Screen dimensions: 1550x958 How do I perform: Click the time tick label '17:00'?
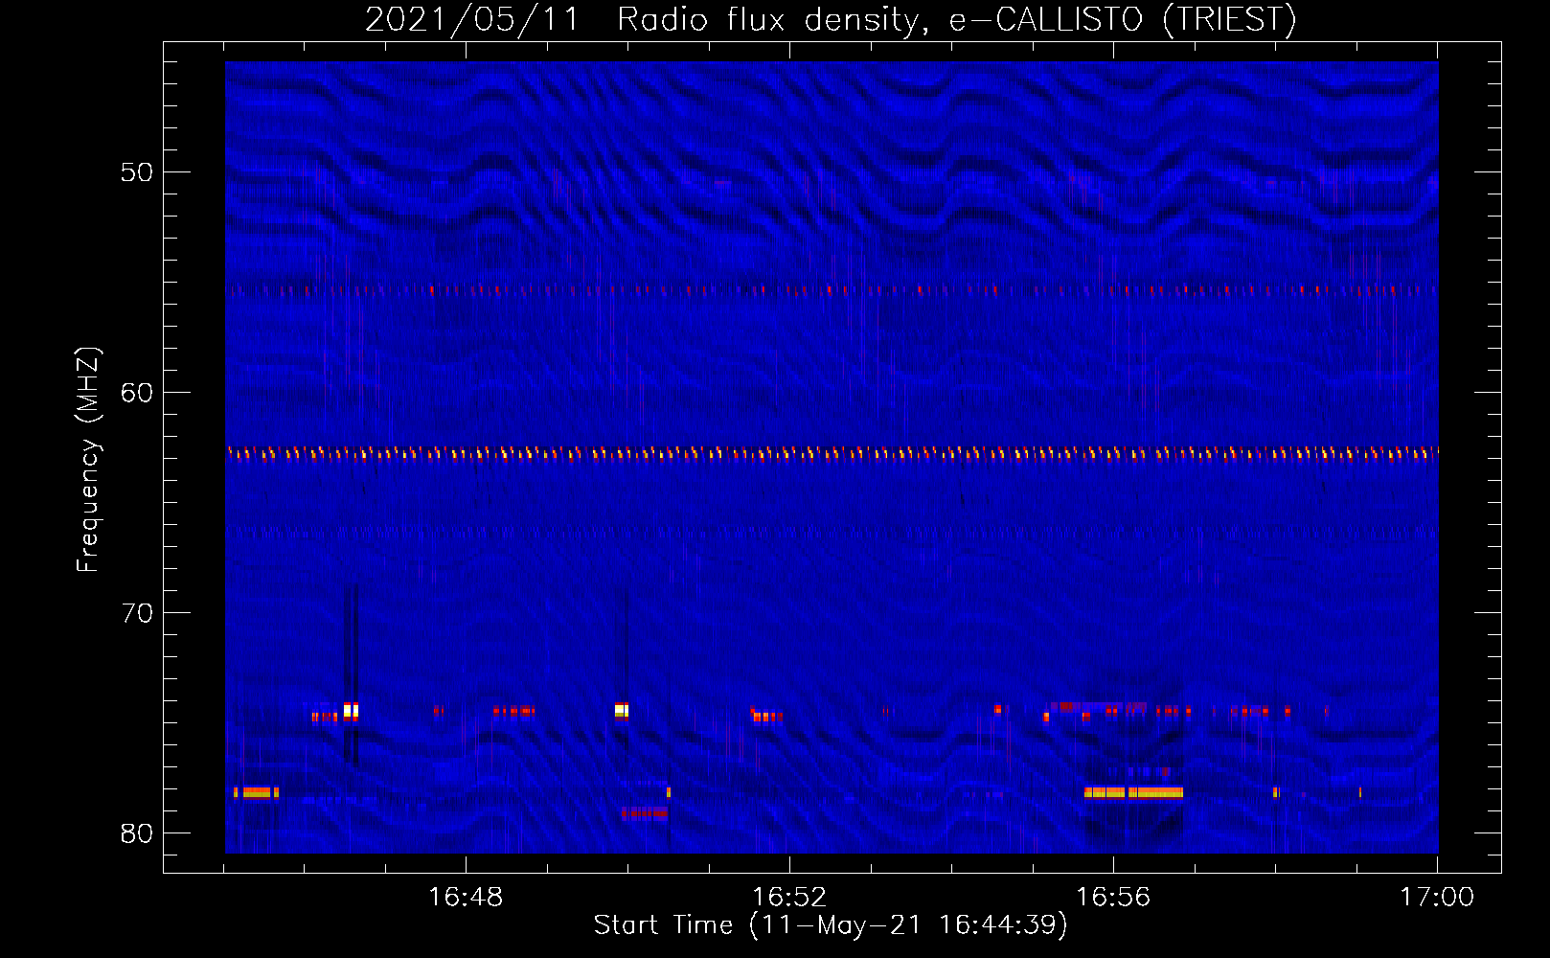(x=1437, y=898)
